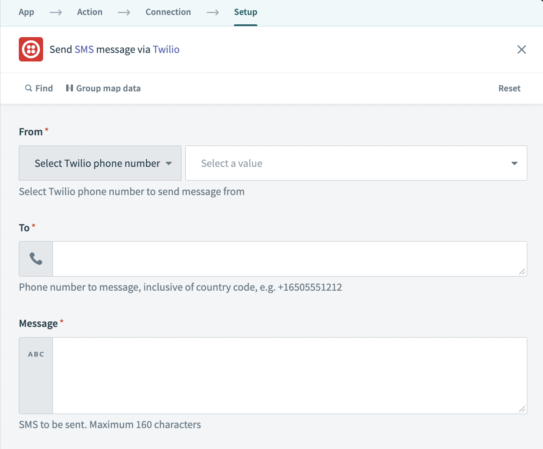The width and height of the screenshot is (543, 449).
Task: Go to the App step
Action: pyautogui.click(x=26, y=12)
